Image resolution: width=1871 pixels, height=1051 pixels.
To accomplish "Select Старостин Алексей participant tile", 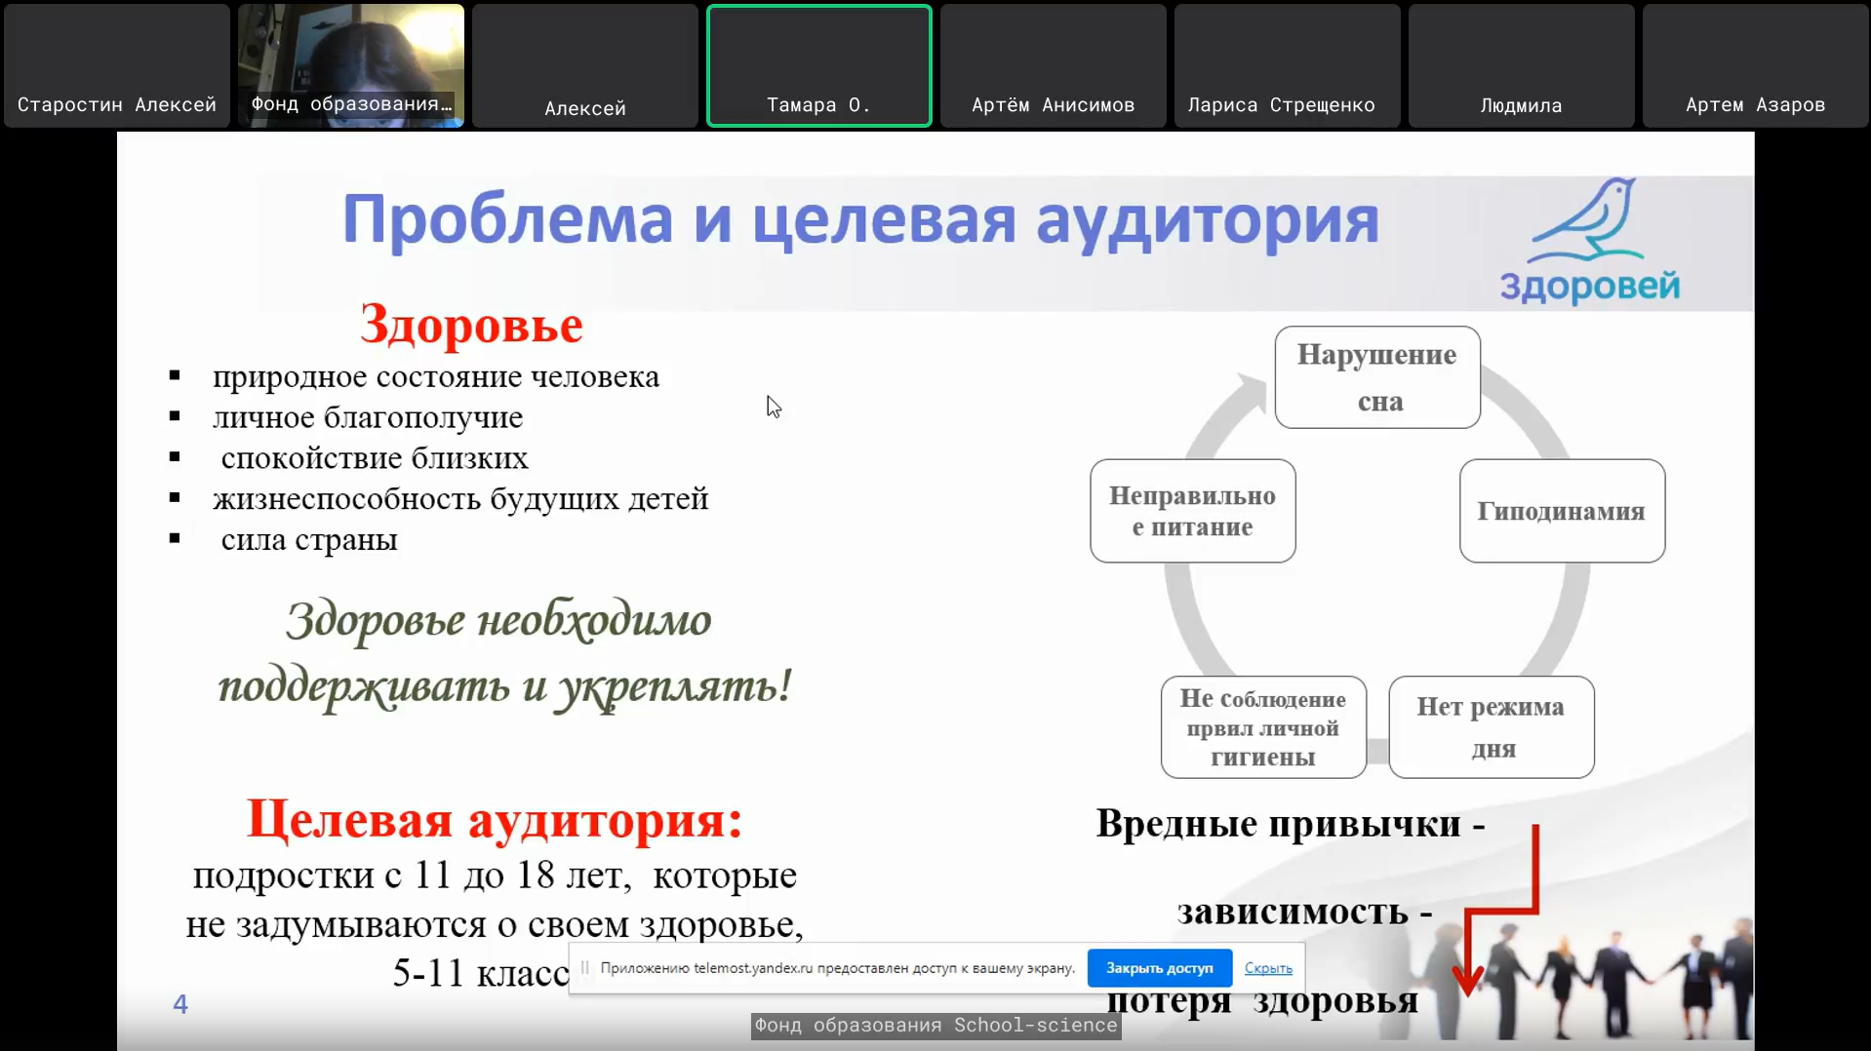I will tap(117, 66).
